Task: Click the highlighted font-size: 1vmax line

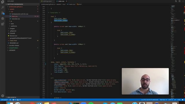Action: click(61, 21)
